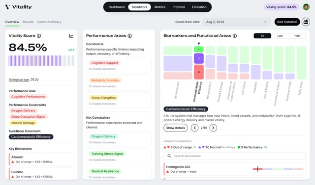Go to previous functional area
This screenshot has height=185, width=315.
click(x=194, y=128)
